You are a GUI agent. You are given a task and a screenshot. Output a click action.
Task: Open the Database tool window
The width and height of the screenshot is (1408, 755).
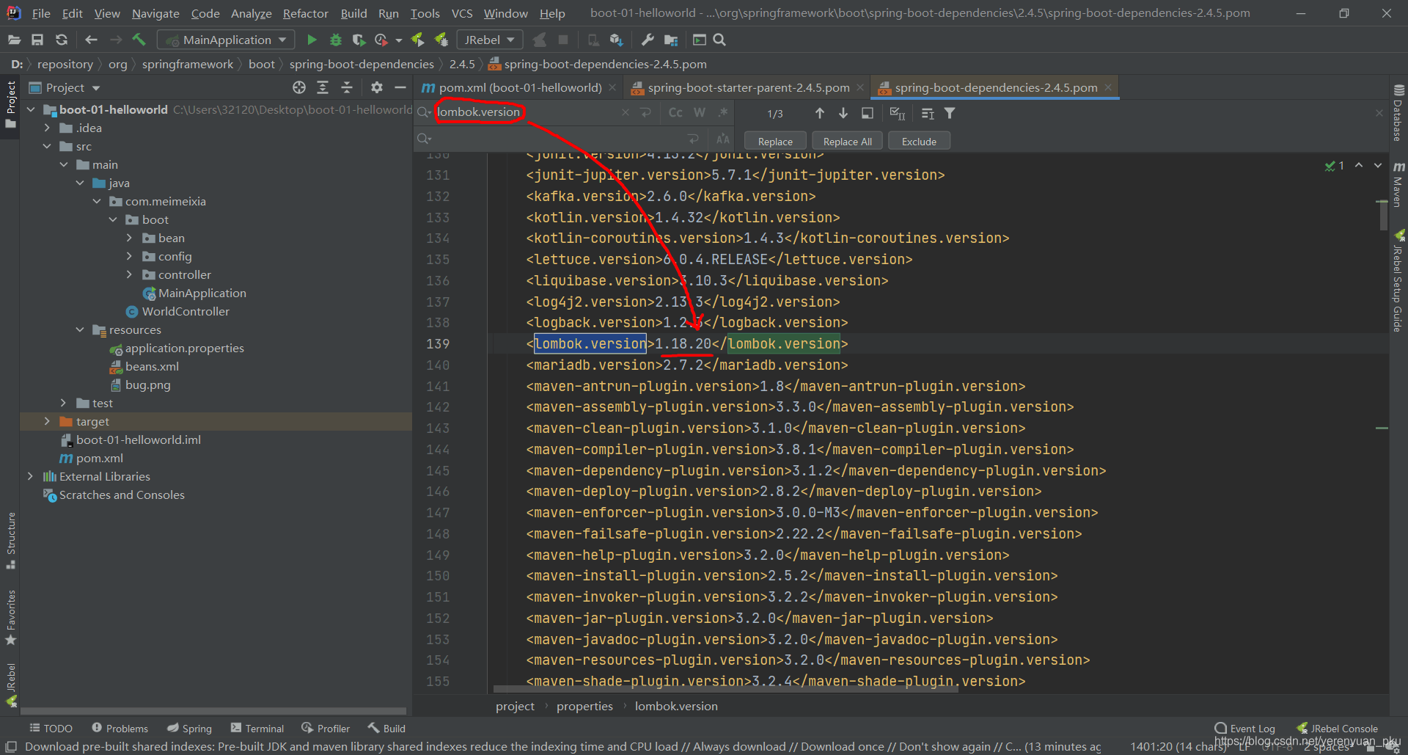coord(1398,112)
